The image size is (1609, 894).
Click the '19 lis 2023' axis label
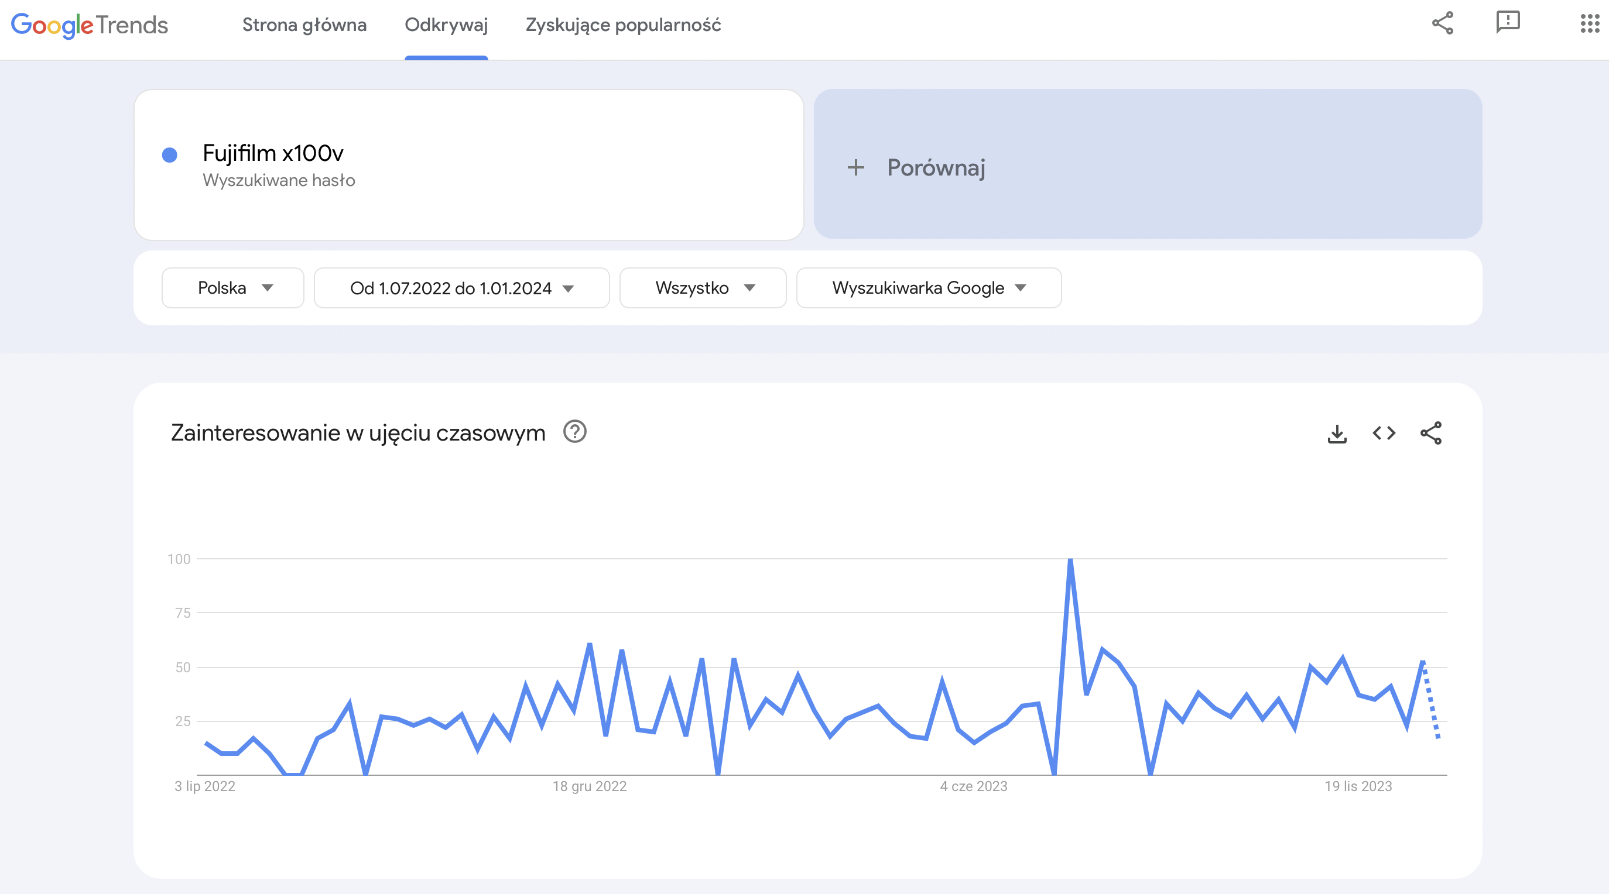point(1358,786)
